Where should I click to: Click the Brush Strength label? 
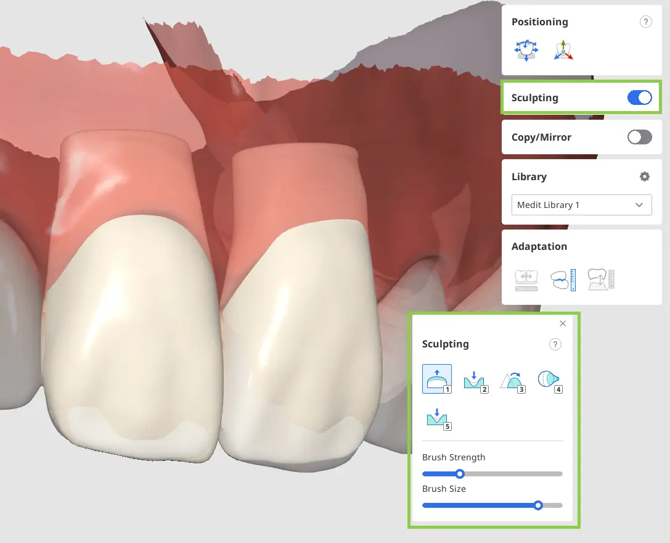(454, 457)
